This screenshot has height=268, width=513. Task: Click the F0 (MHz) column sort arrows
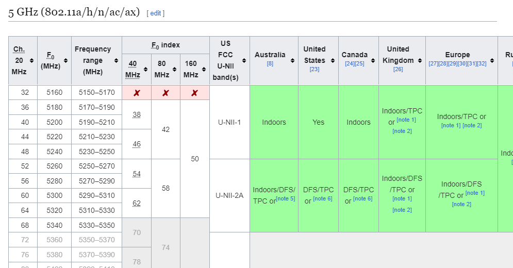(x=65, y=61)
